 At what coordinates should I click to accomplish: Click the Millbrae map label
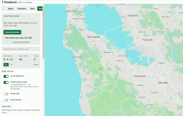pos(82,30)
